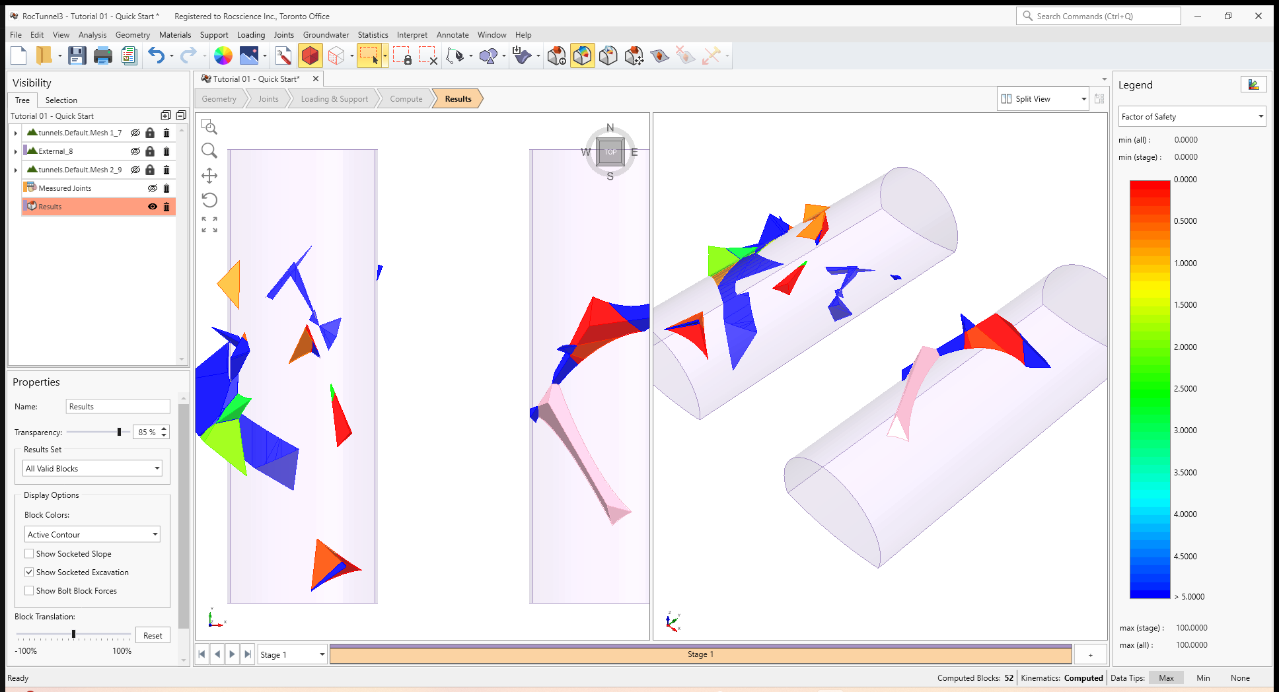Select the rotate view tool in viewport
1279x692 pixels.
pos(209,200)
